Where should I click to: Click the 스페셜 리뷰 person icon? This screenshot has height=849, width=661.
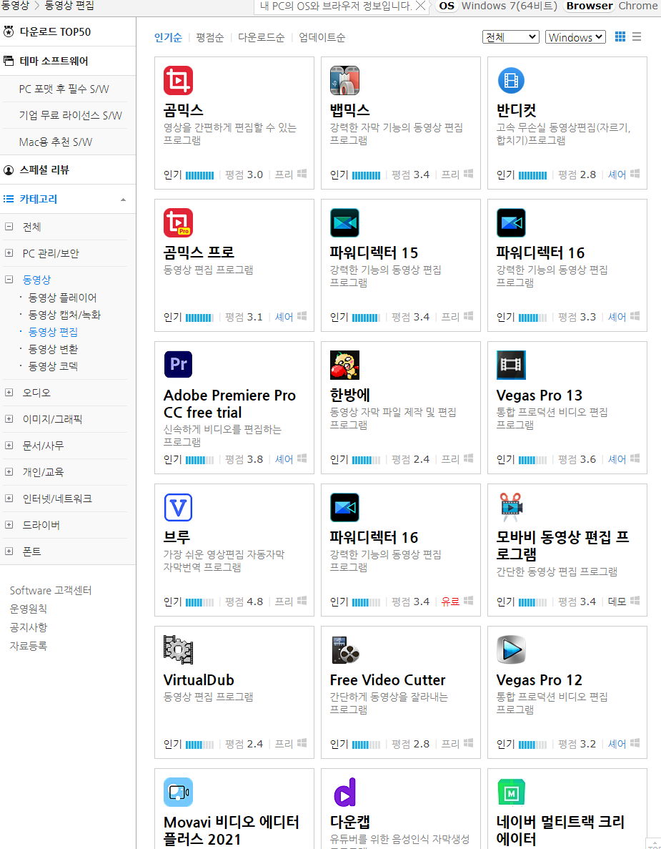point(8,170)
